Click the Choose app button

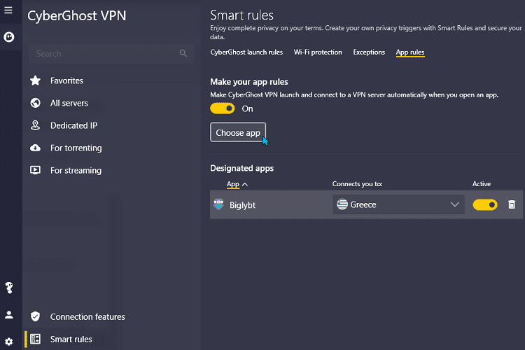coord(238,132)
